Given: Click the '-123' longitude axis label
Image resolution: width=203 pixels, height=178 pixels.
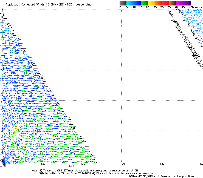Looking at the screenshot, I should pyautogui.click(x=161, y=164).
